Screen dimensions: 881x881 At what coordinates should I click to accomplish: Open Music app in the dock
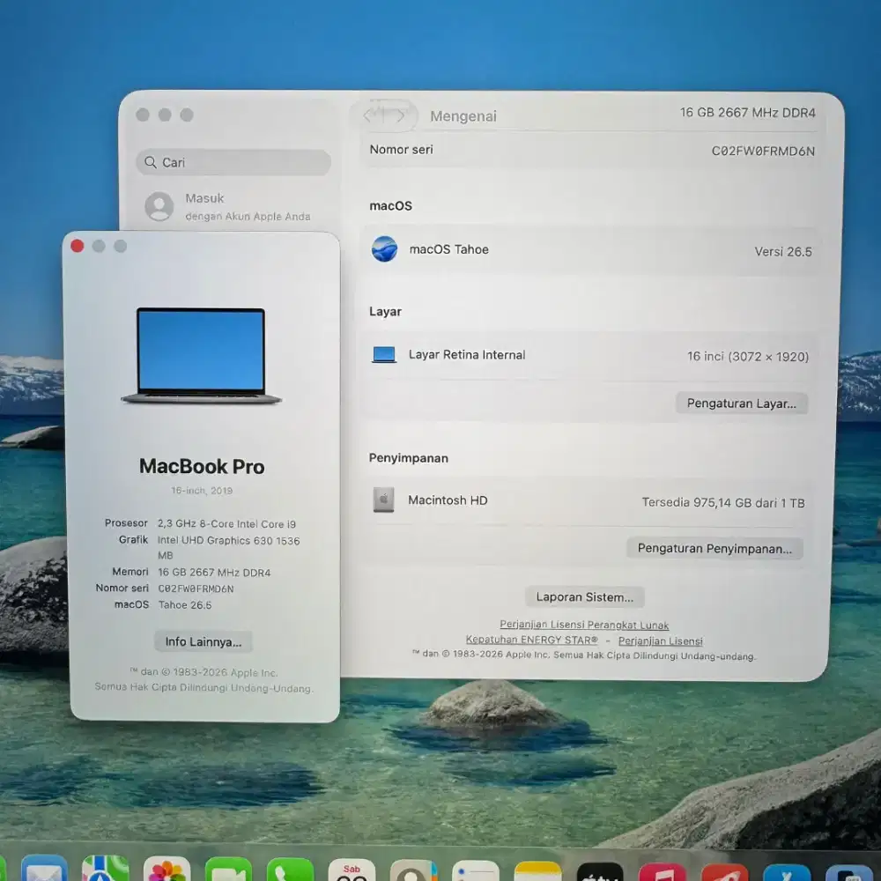point(662,872)
